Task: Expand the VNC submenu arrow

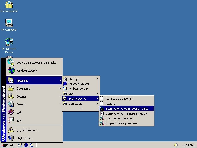Action: 98,93
